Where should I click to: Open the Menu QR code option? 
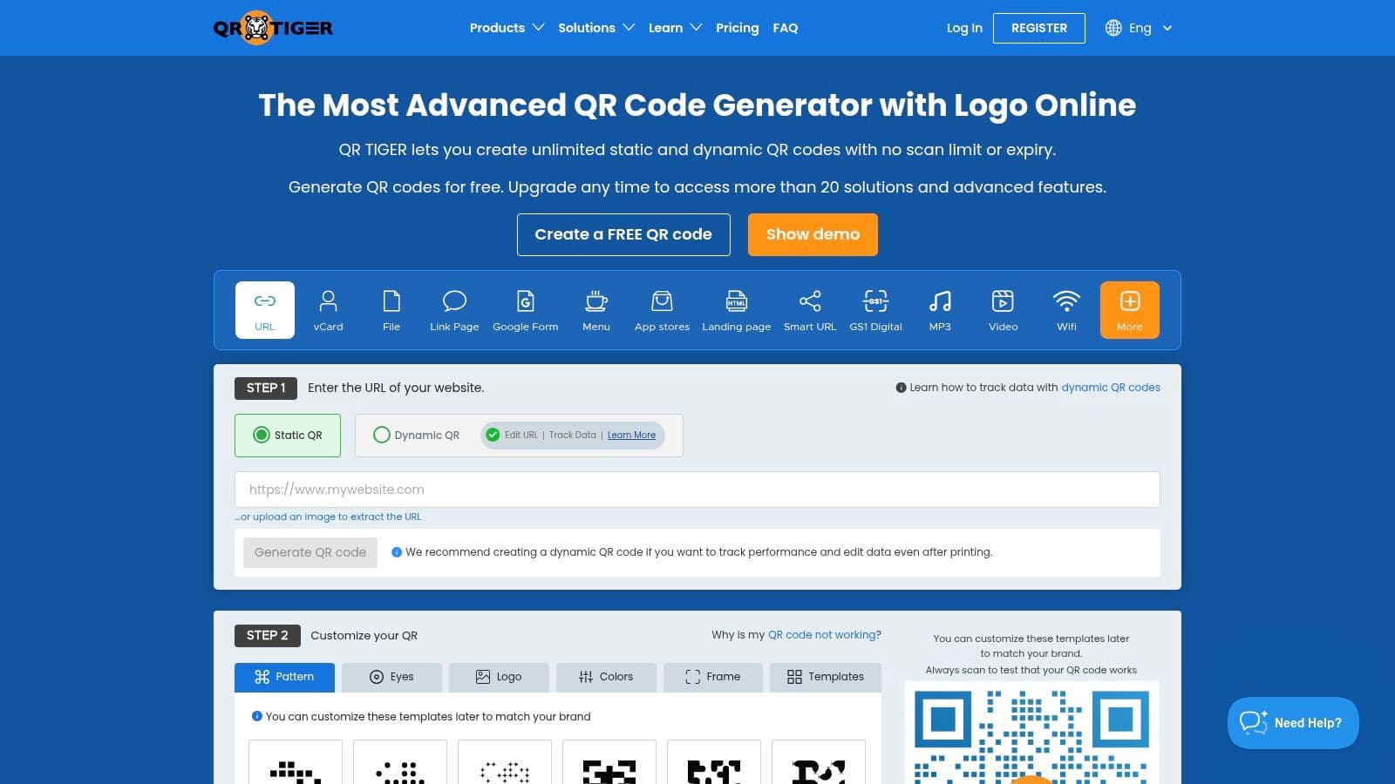click(x=595, y=309)
